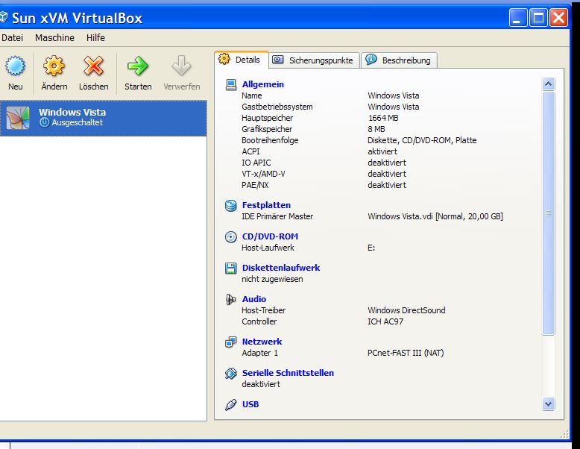Click the Verwerfen down-arrow icon
The image size is (580, 449).
pyautogui.click(x=181, y=67)
